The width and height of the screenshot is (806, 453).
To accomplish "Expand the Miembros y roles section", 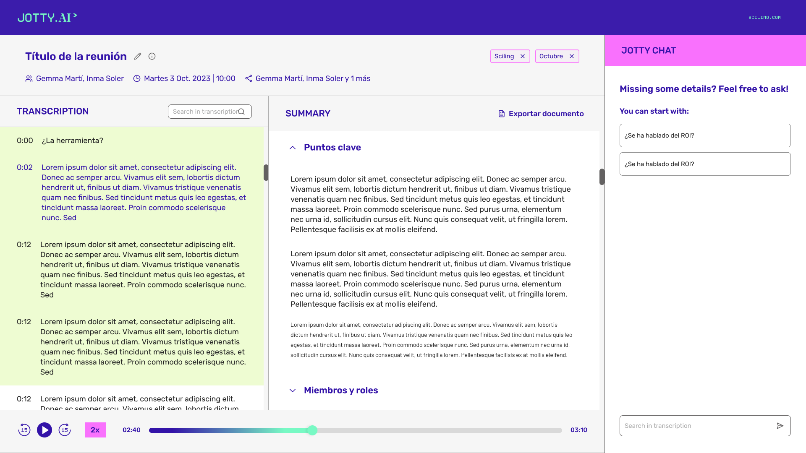I will coord(293,391).
